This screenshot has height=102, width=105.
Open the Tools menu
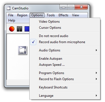point(51,15)
